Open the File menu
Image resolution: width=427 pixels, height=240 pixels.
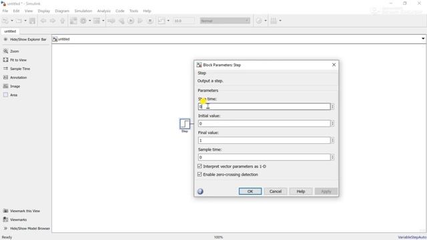click(5, 11)
